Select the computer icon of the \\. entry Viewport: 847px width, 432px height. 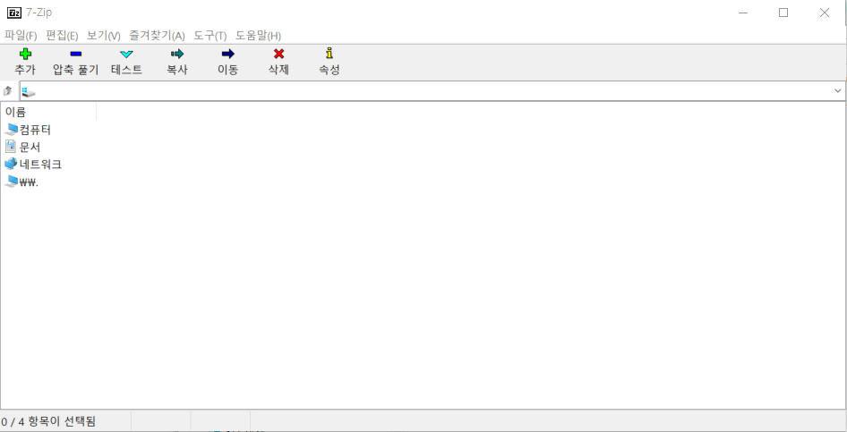(x=11, y=182)
